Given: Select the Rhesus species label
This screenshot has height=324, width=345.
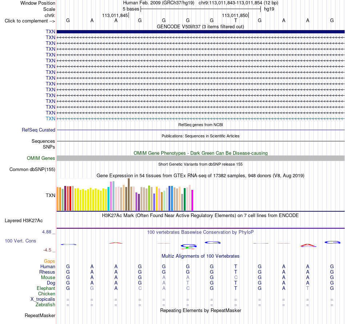Looking at the screenshot, I should click(x=47, y=272).
